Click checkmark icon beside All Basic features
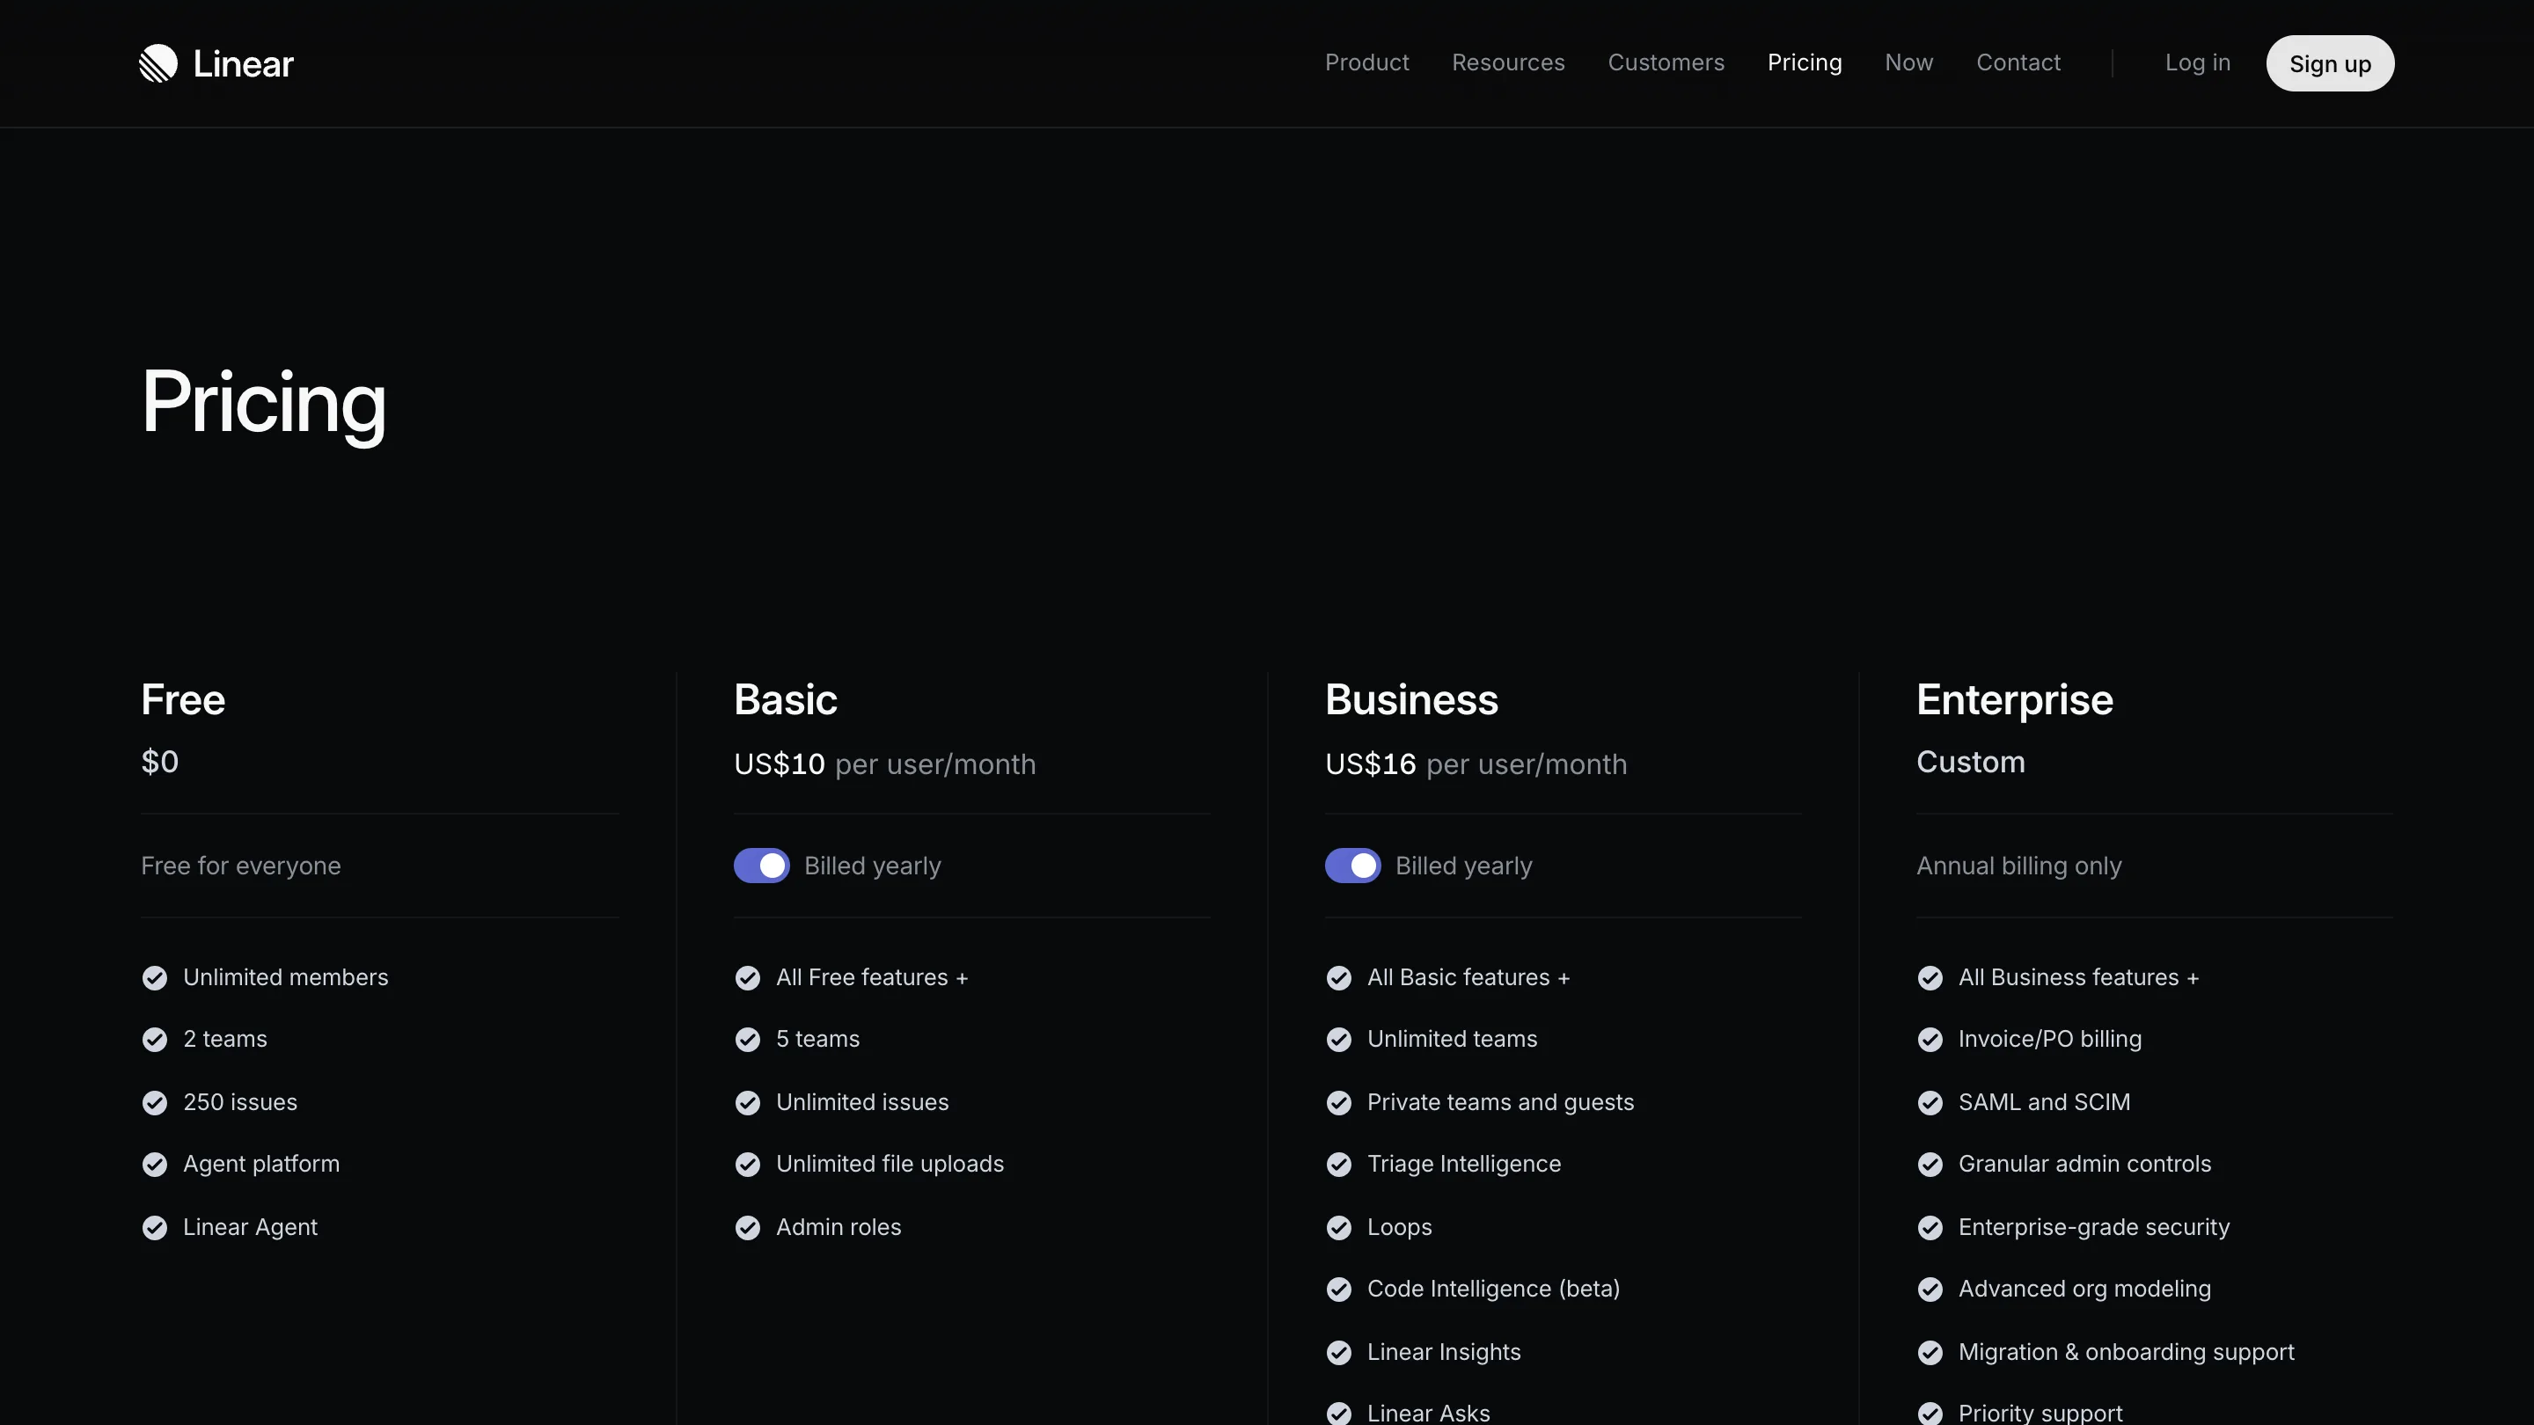This screenshot has height=1425, width=2534. coord(1339,977)
